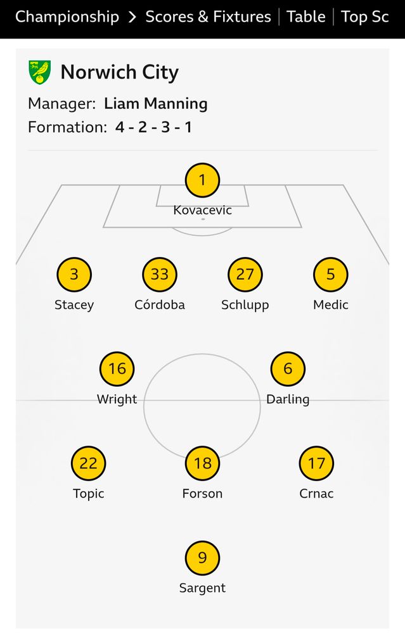Select Darling's number 6 shirt marker
405x633 pixels.
(x=287, y=369)
